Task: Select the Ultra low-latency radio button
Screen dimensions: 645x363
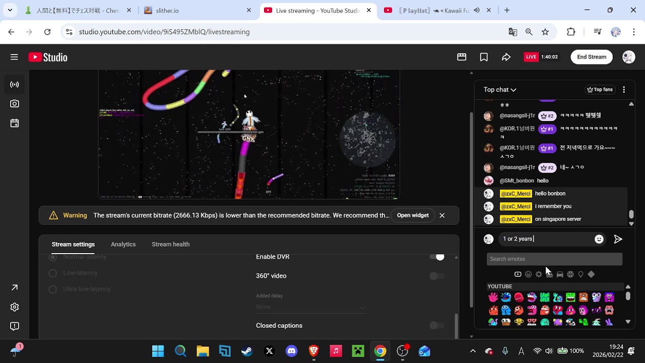Action: pos(52,289)
